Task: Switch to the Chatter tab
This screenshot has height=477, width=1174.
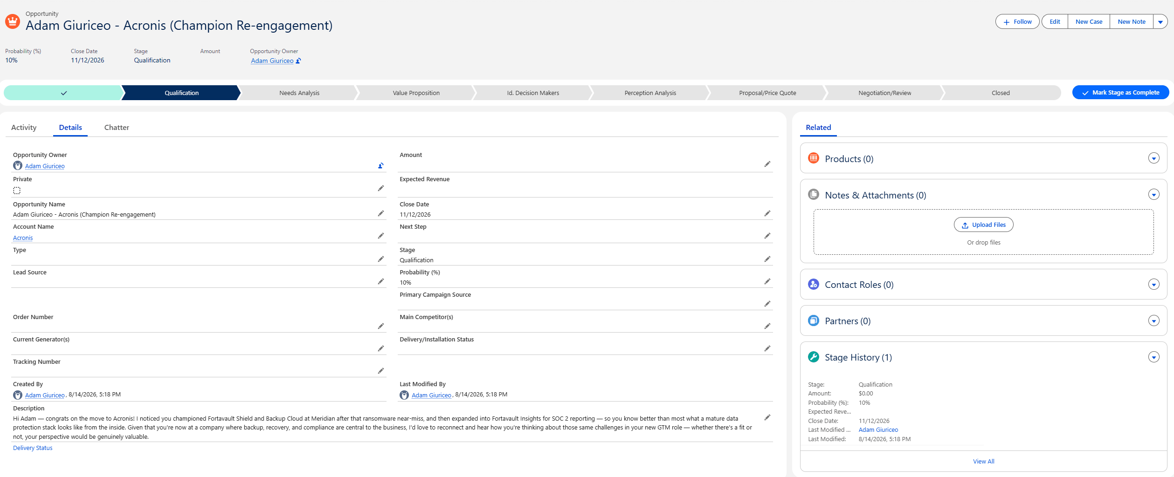Action: [x=117, y=128]
